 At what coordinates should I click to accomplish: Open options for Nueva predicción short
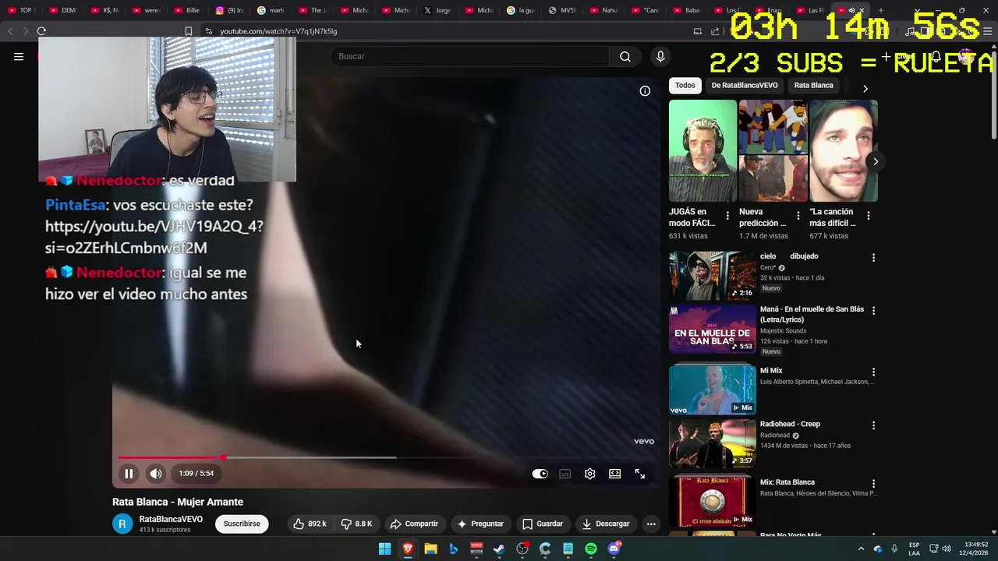[798, 216]
